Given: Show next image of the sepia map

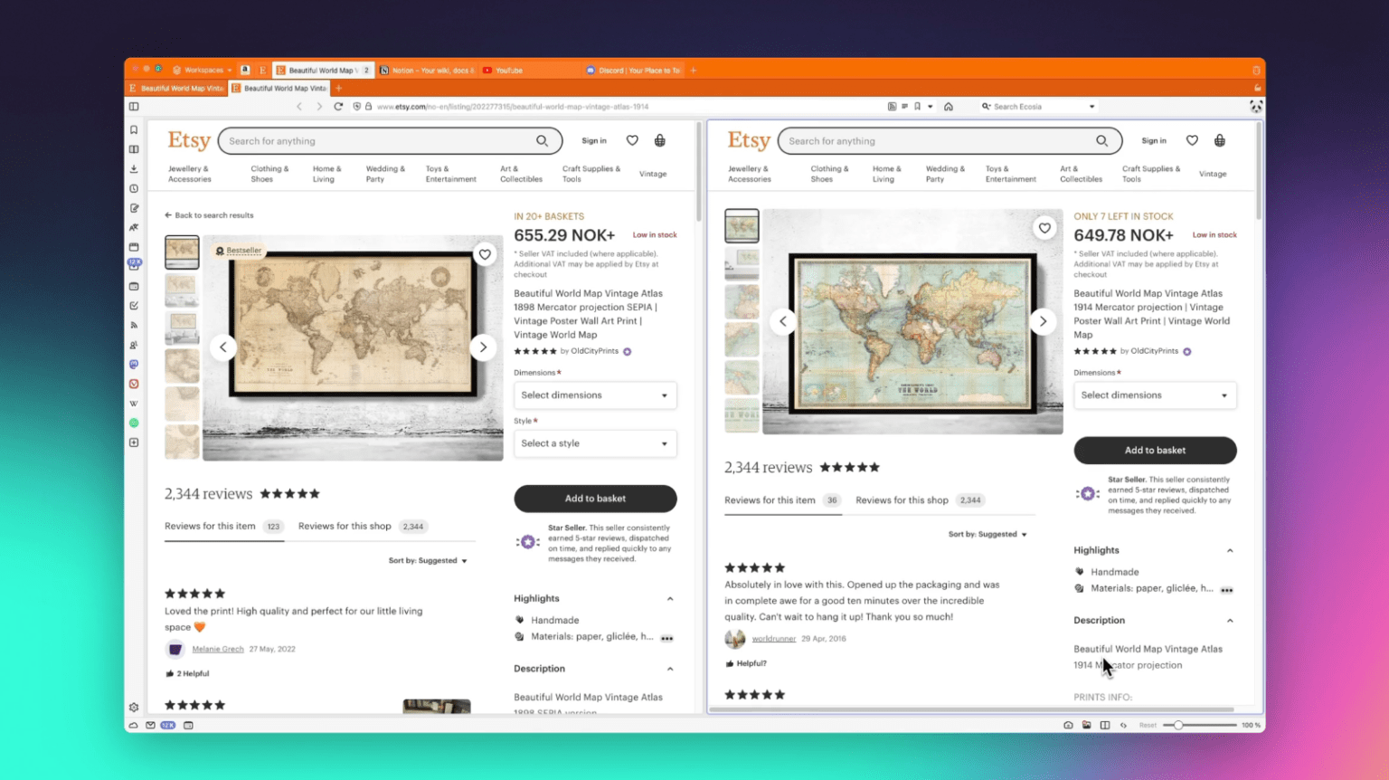Looking at the screenshot, I should click(x=483, y=347).
